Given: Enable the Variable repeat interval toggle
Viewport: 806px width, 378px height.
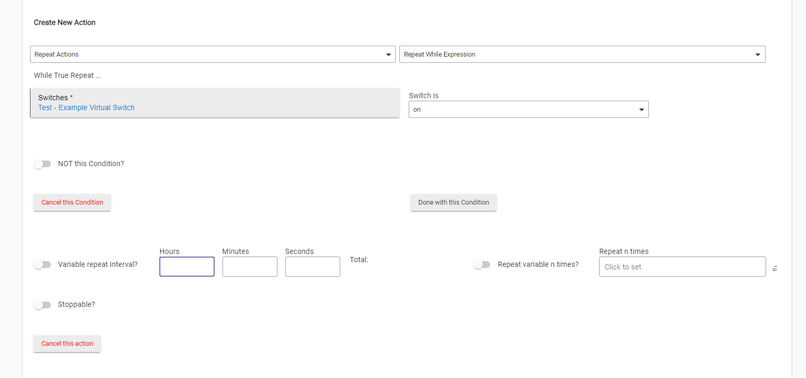Looking at the screenshot, I should (x=43, y=265).
